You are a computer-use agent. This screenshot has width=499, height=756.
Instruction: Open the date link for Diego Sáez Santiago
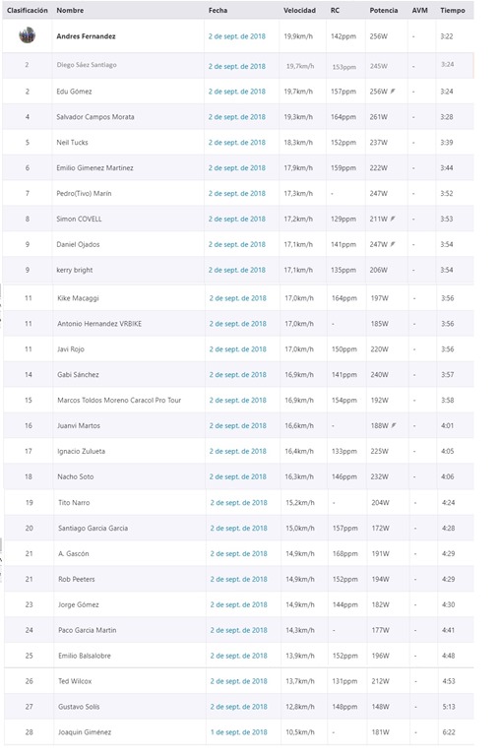(x=237, y=66)
